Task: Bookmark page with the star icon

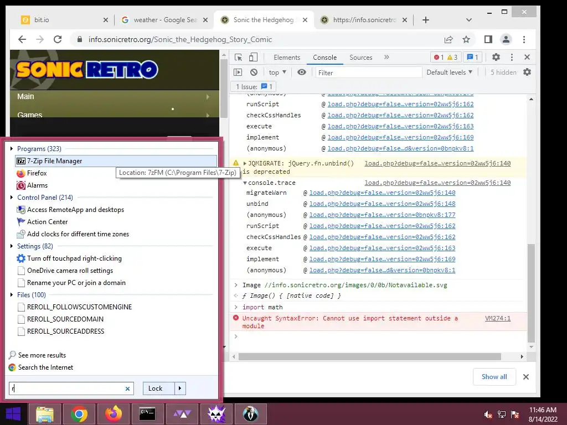Action: pos(466,39)
